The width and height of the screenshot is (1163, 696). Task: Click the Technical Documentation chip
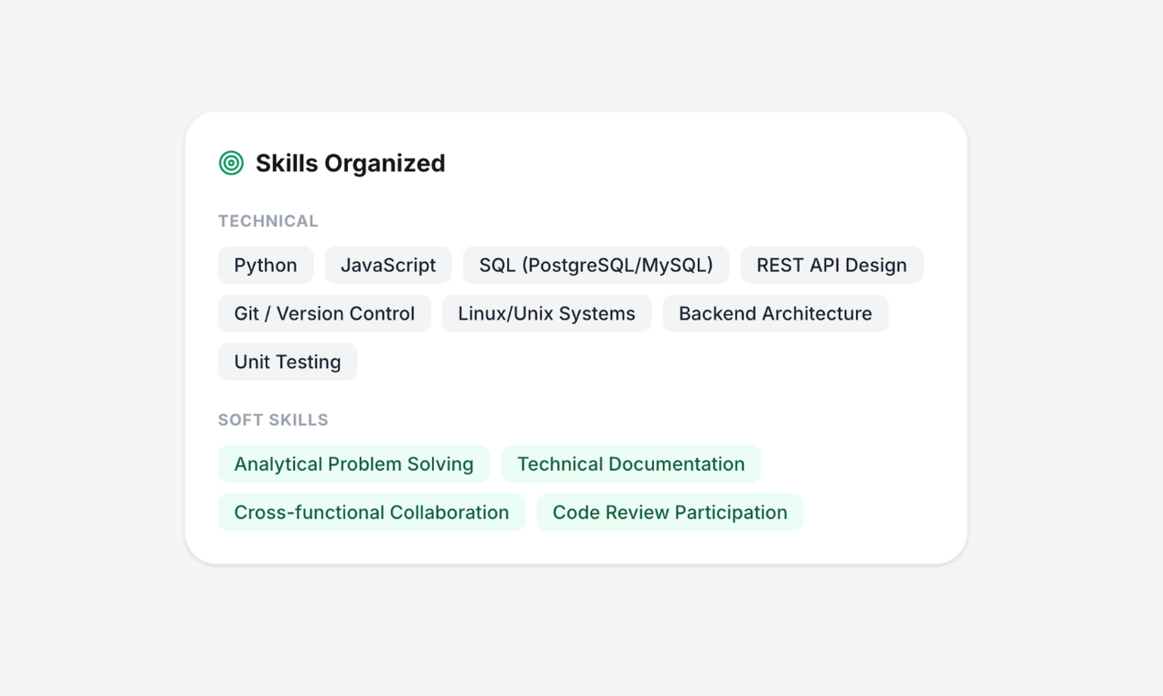pyautogui.click(x=631, y=464)
